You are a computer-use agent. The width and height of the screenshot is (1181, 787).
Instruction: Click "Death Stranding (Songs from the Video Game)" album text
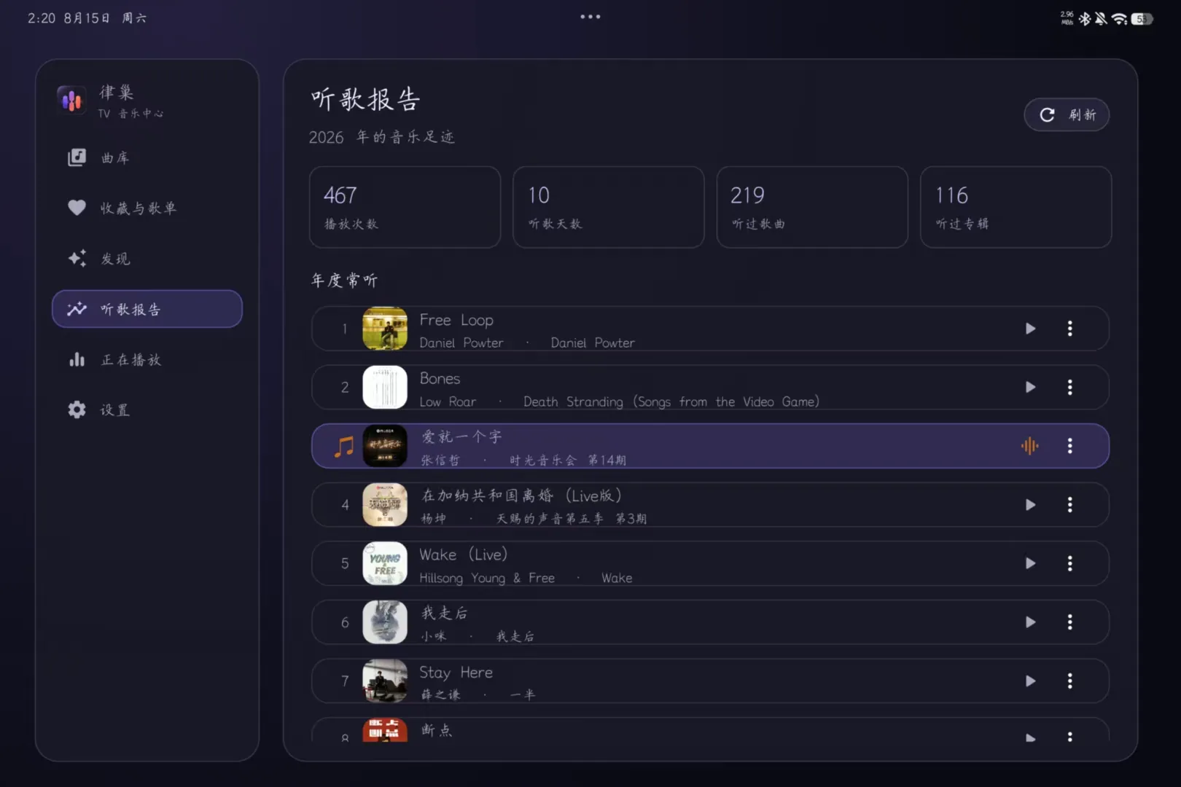point(671,402)
